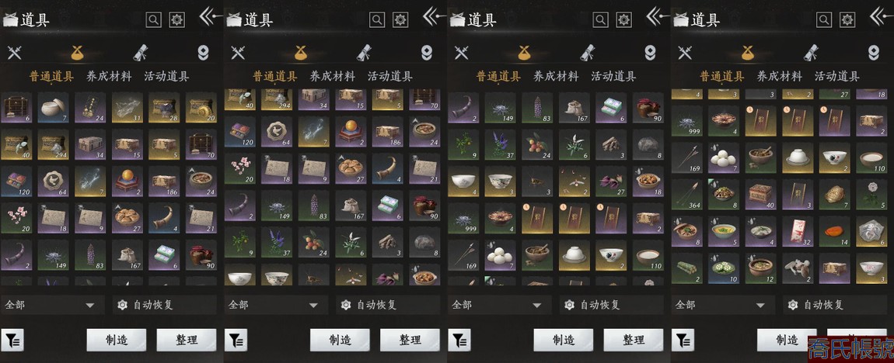The height and width of the screenshot is (363, 894).
Task: Open filter list icon beside 制造 in leftmost panel
Action: [x=12, y=341]
